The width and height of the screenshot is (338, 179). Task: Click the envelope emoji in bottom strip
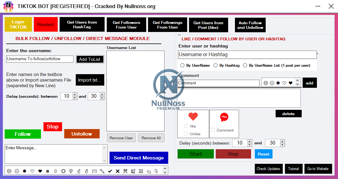pyautogui.click(x=94, y=171)
